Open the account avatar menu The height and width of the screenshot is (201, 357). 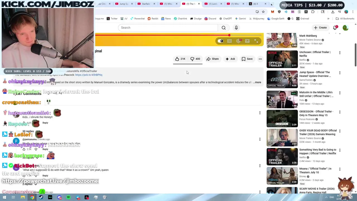(345, 28)
